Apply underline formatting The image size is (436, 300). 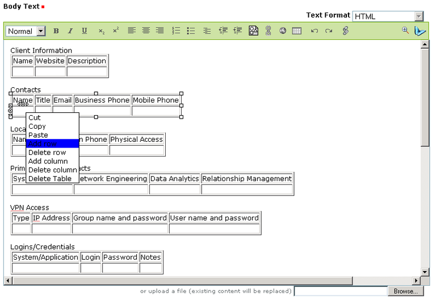pos(85,31)
